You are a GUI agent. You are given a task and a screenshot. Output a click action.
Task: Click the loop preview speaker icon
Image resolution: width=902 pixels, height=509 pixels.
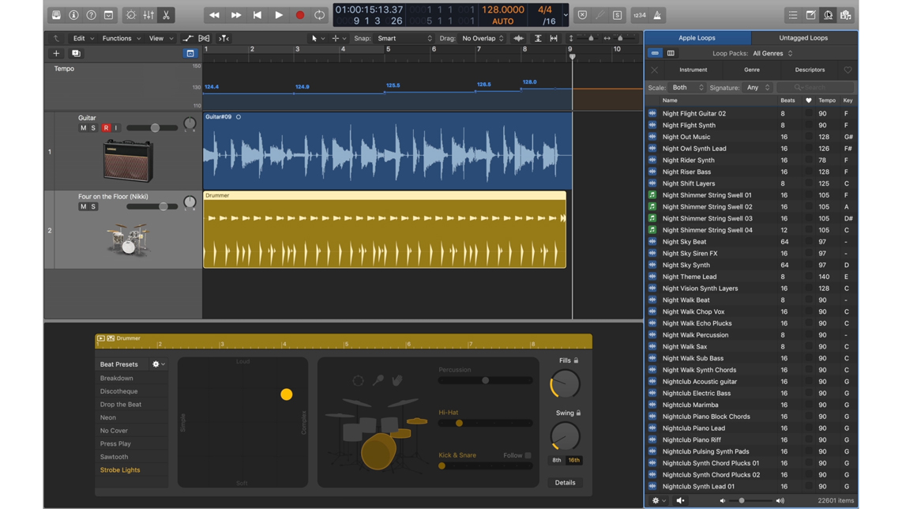[681, 500]
